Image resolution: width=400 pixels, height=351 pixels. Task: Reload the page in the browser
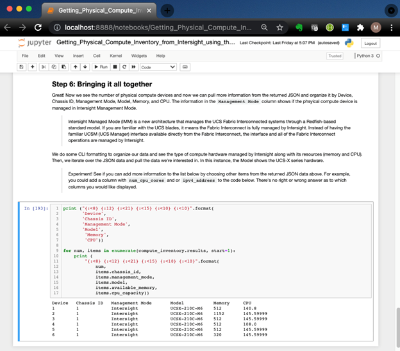tap(38, 28)
